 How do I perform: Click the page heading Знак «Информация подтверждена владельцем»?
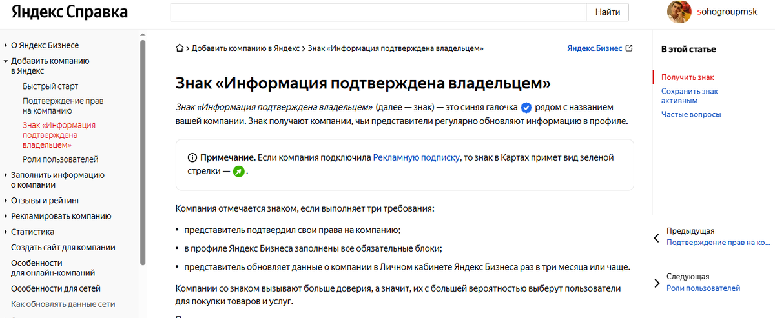click(x=363, y=83)
